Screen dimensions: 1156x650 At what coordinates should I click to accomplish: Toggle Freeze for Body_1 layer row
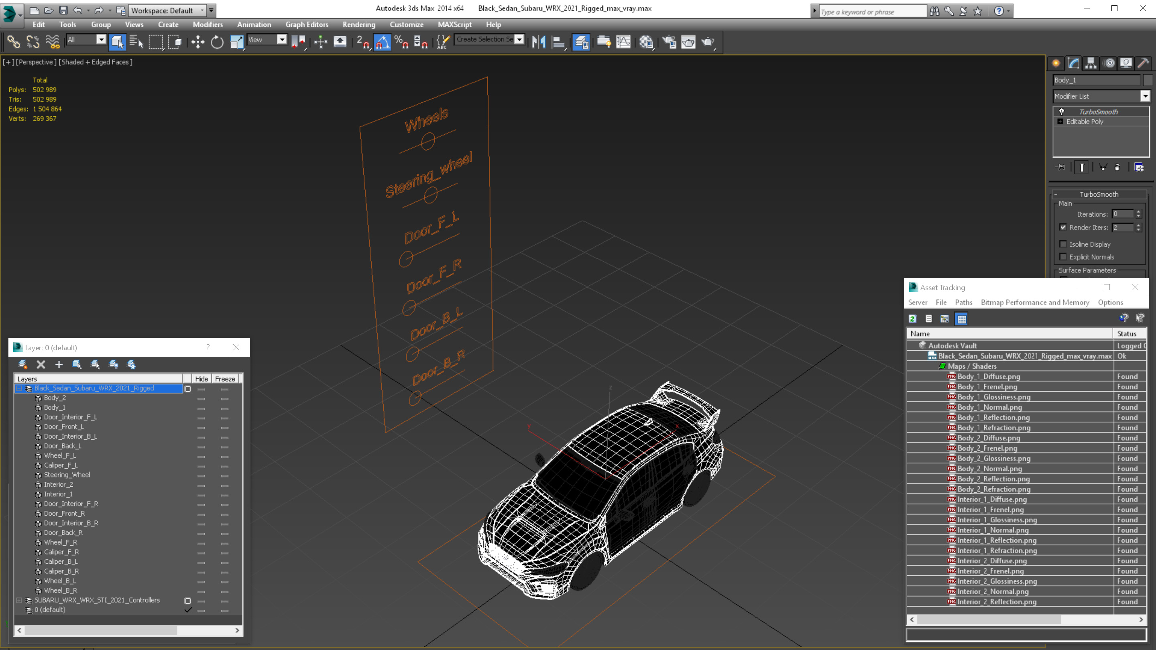[x=225, y=408]
